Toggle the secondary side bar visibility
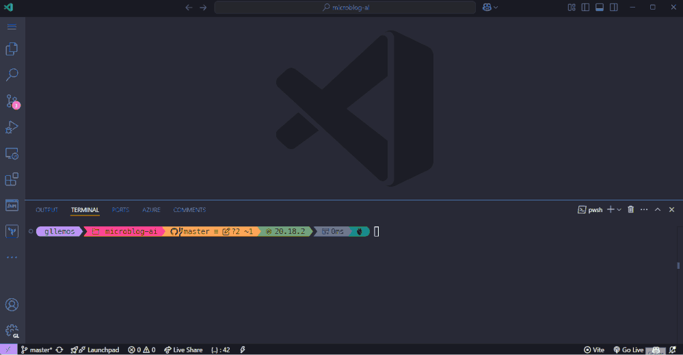This screenshot has width=683, height=355. (x=614, y=8)
